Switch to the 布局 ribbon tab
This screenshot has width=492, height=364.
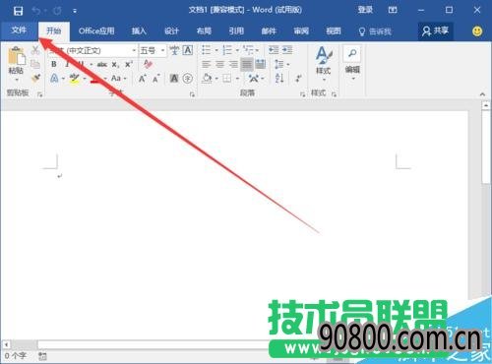click(x=204, y=31)
